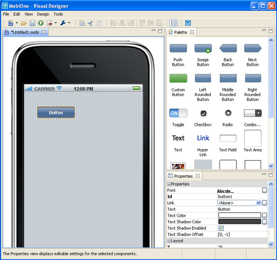Open the Export icon's dropdown arrow
The image size is (277, 260).
pos(56,23)
